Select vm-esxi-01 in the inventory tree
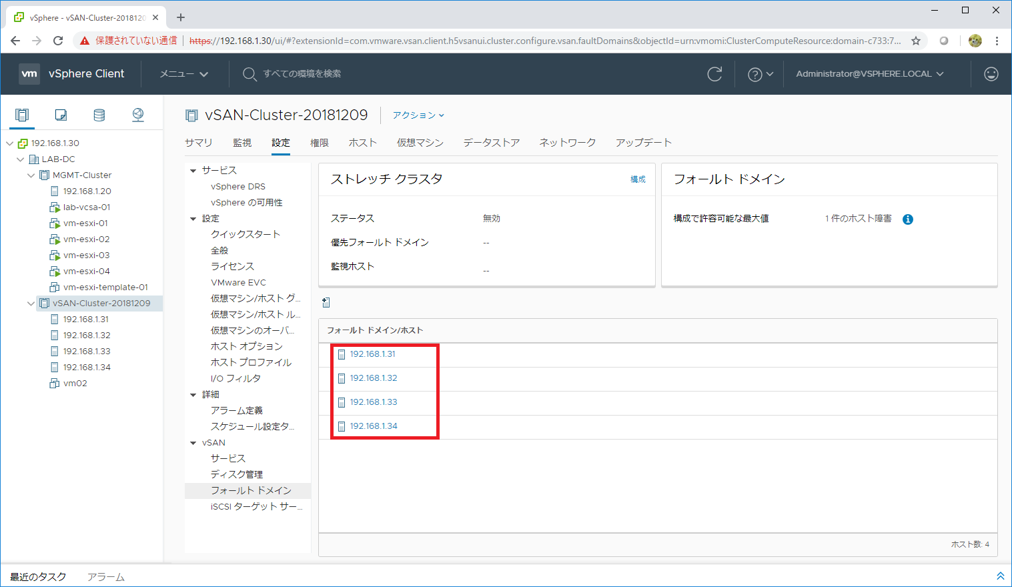Image resolution: width=1012 pixels, height=587 pixels. (85, 223)
